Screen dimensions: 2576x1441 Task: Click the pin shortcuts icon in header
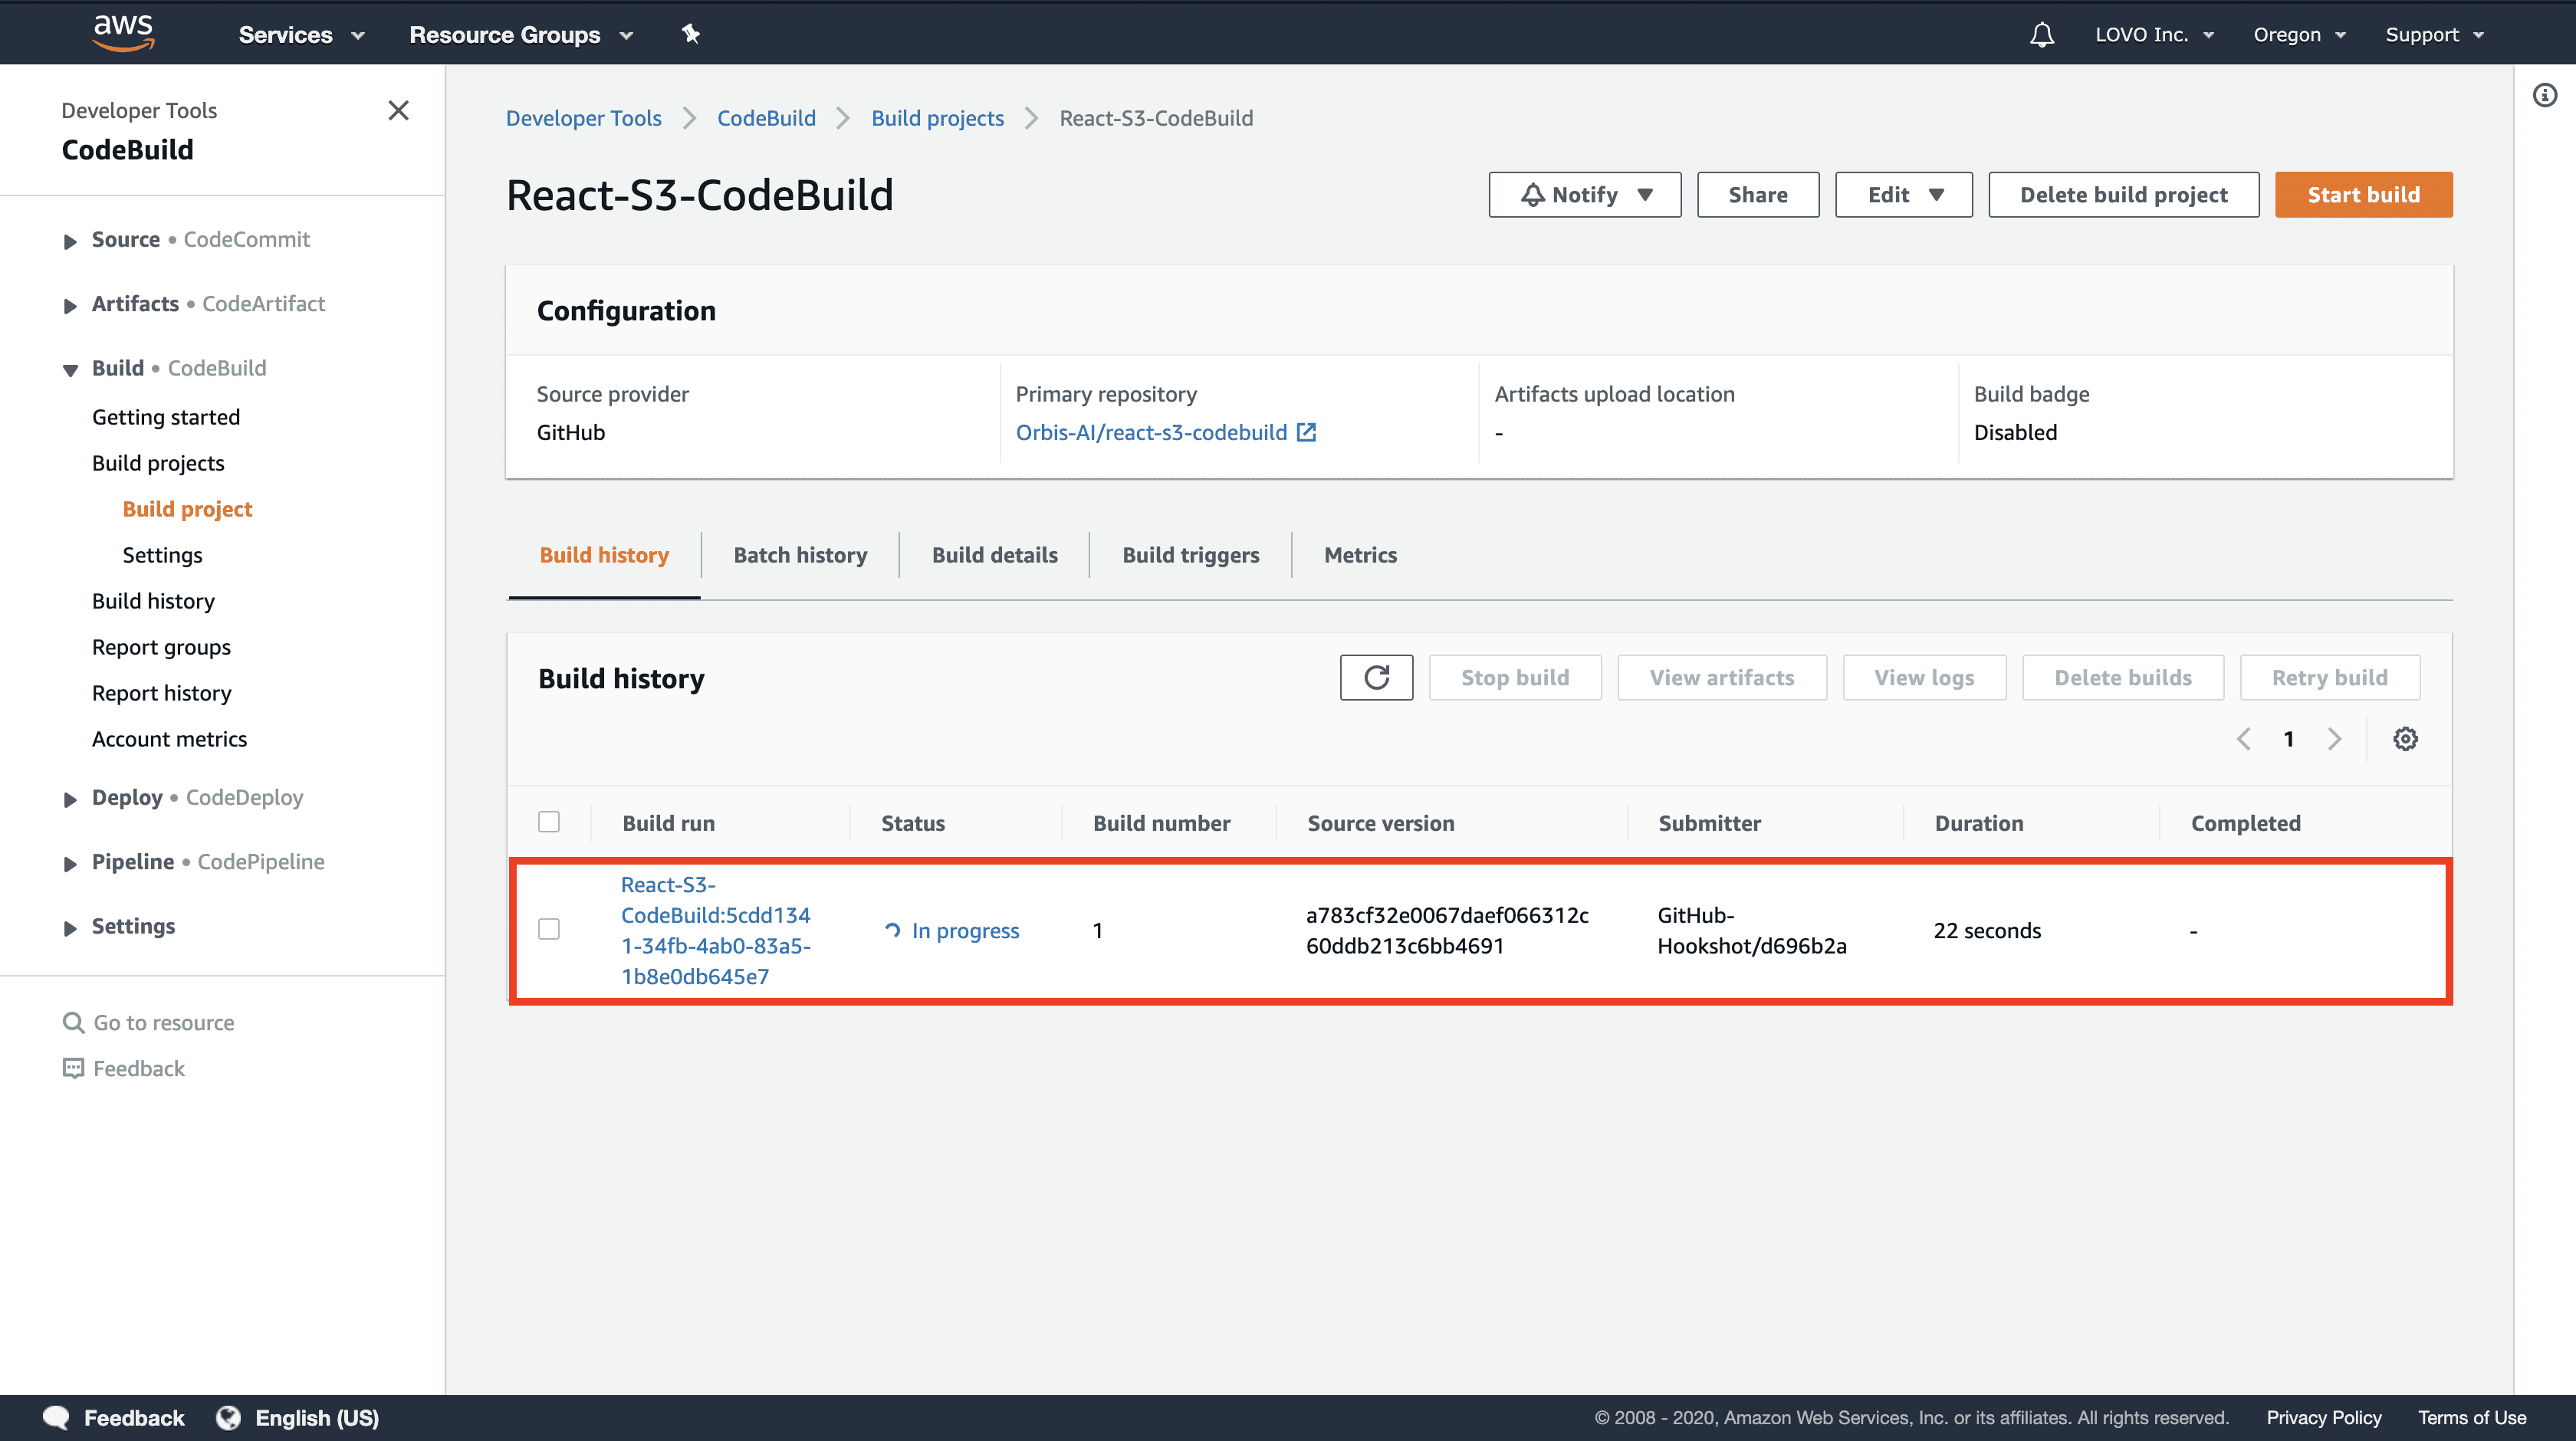pos(690,34)
